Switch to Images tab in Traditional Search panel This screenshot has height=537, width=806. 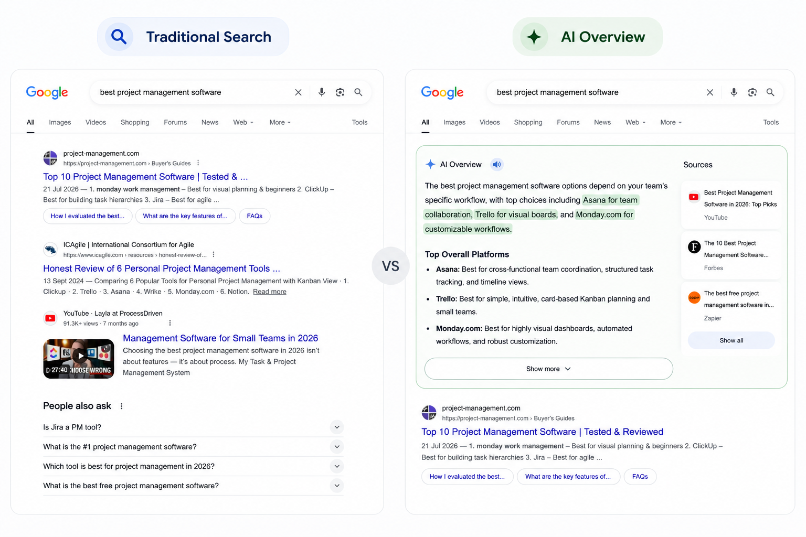(60, 122)
